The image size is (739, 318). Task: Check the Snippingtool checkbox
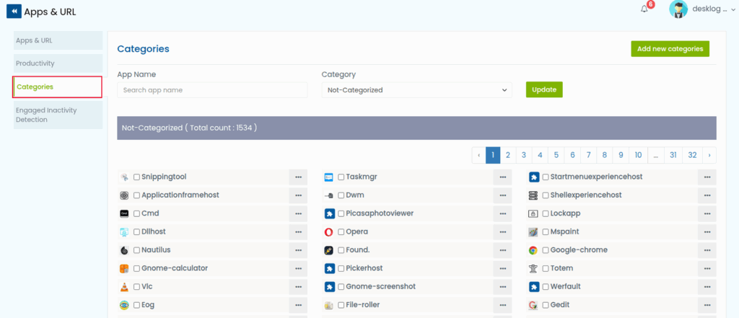(x=136, y=177)
